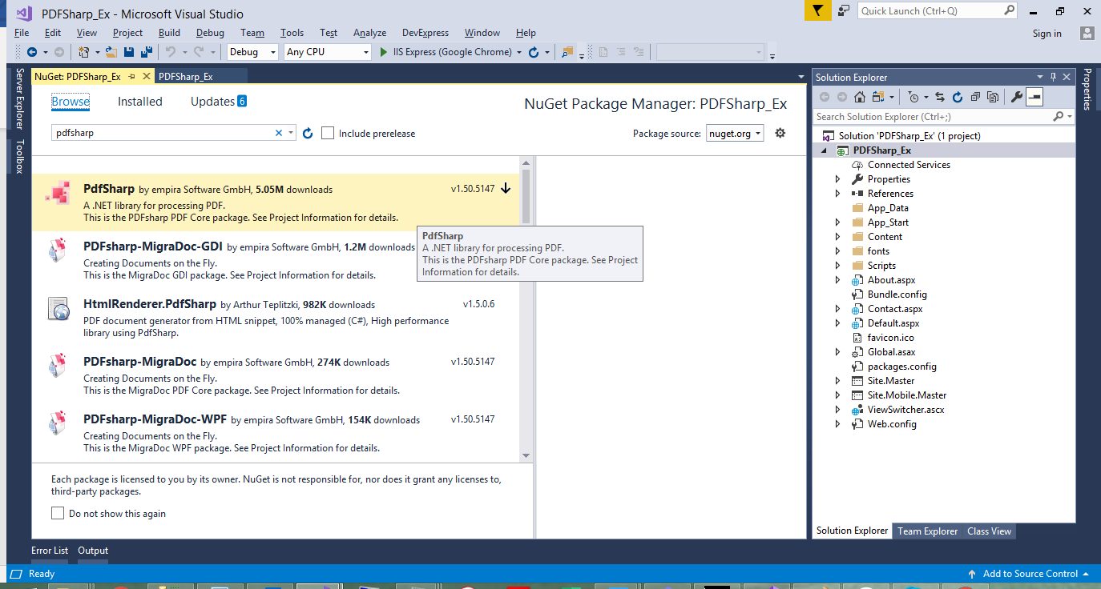Click the download arrow for PdfSharp package
Screen dimensions: 1101x589
(506, 189)
